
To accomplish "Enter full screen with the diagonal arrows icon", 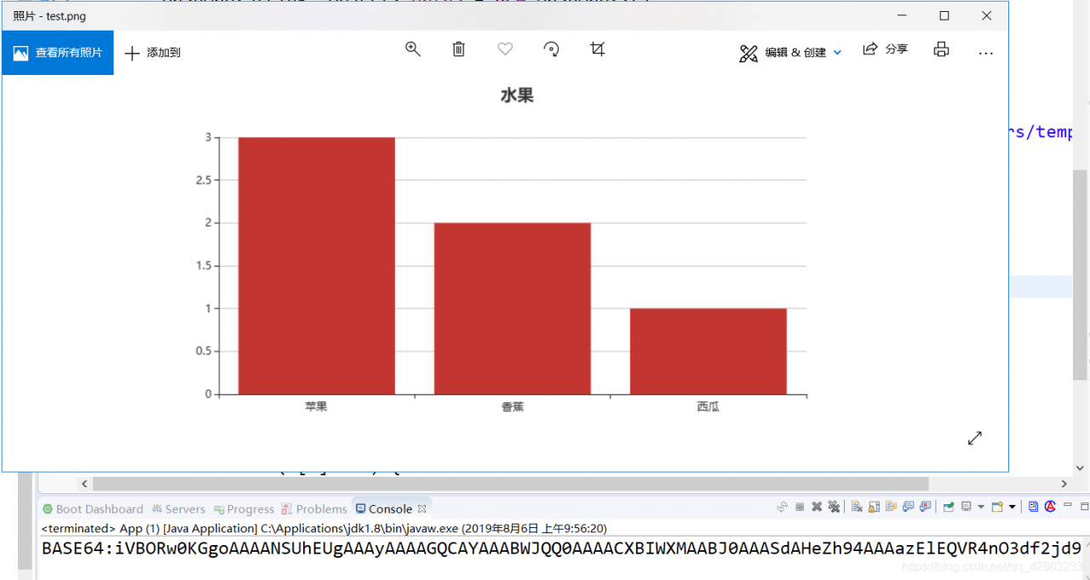I will [x=975, y=438].
